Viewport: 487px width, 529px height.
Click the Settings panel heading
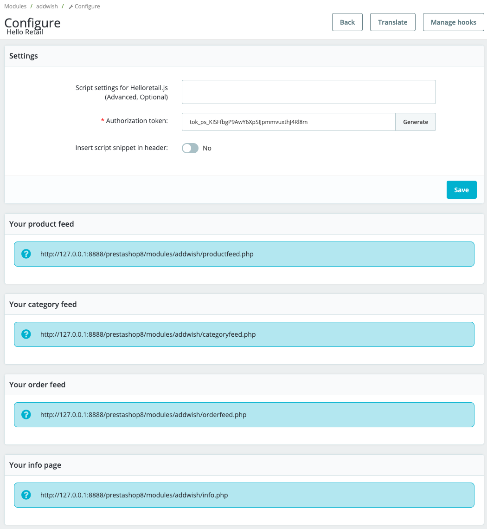point(24,56)
